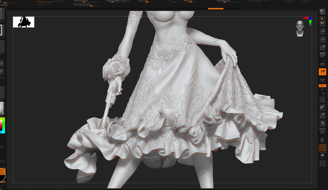The height and width of the screenshot is (190, 328).
Task: Toggle Persp perspective mode
Action: [322, 55]
